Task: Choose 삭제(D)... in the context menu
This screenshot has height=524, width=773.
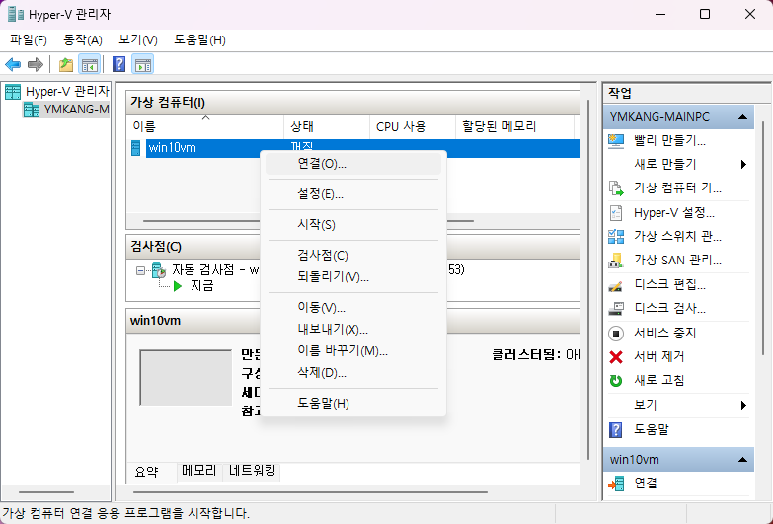Action: pyautogui.click(x=353, y=373)
